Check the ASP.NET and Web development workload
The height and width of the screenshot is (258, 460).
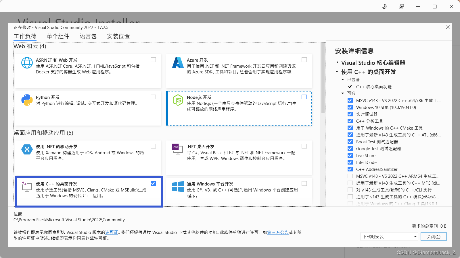(153, 60)
